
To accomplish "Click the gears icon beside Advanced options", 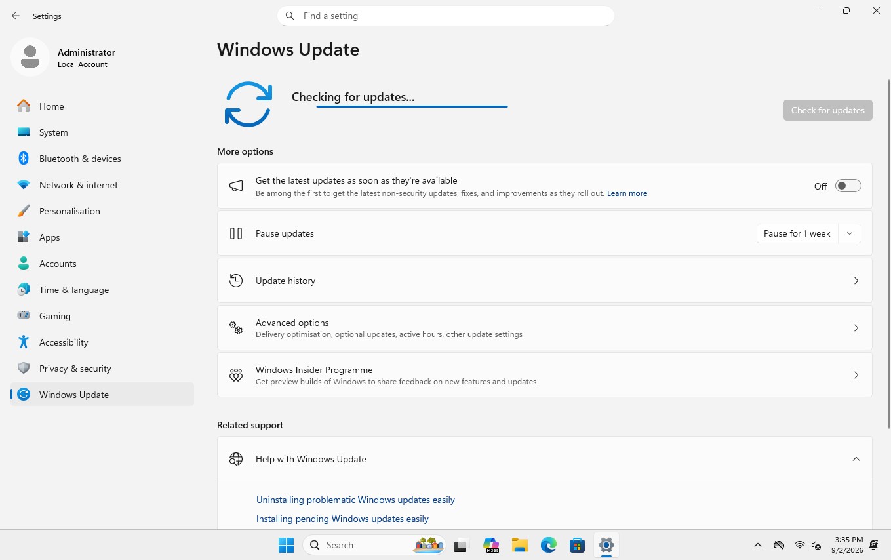I will [x=236, y=328].
